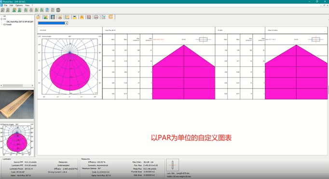The height and width of the screenshot is (179, 329).
Task: Click the small polar diagram preview thumbnail
Action: [17, 140]
